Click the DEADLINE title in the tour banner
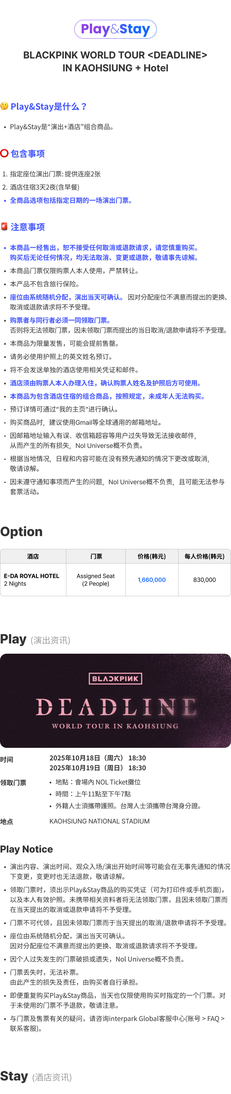The image size is (231, 1094). 115,707
